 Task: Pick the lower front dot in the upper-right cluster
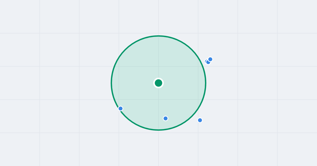[x=208, y=62]
